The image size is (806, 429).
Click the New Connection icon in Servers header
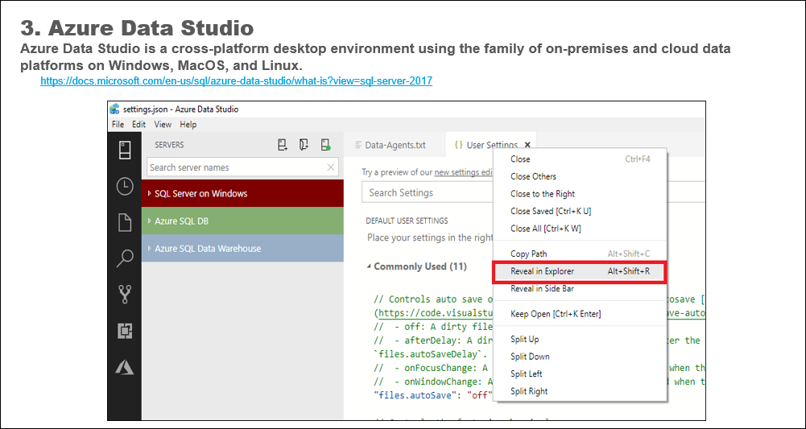coord(283,145)
